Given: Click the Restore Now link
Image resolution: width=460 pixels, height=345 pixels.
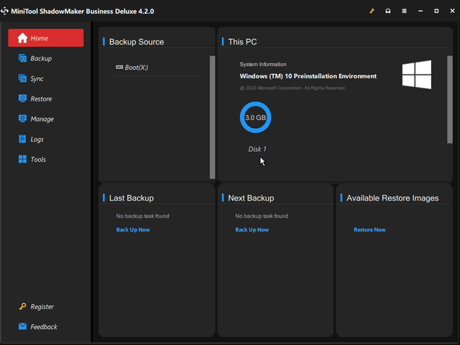Looking at the screenshot, I should (369, 230).
